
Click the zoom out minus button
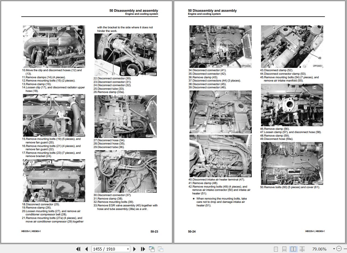pyautogui.click(x=339, y=249)
